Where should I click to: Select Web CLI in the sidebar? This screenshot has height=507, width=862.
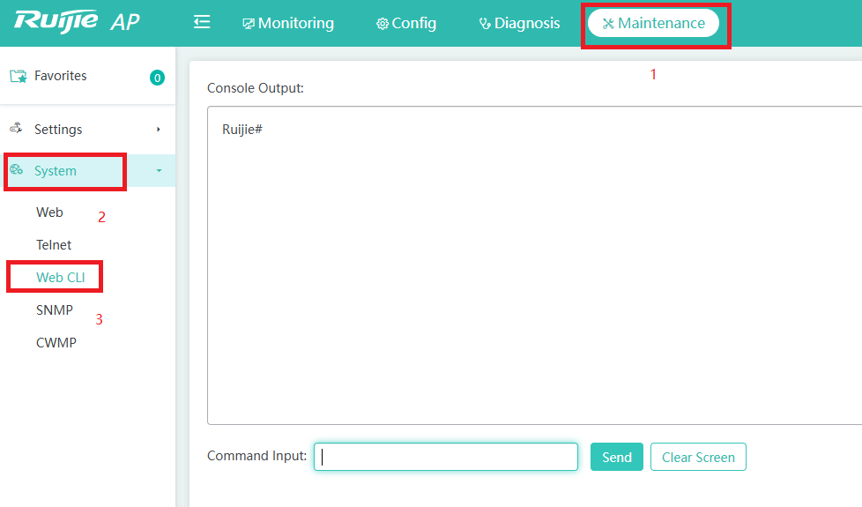[61, 278]
